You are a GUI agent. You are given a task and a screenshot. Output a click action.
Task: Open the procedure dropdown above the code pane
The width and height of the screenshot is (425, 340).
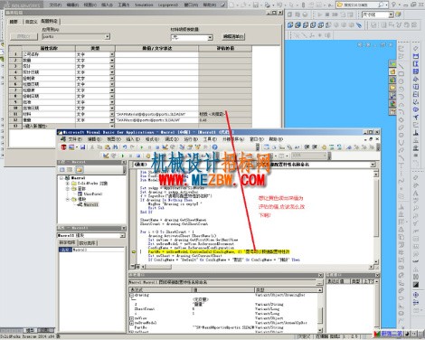coord(373,165)
